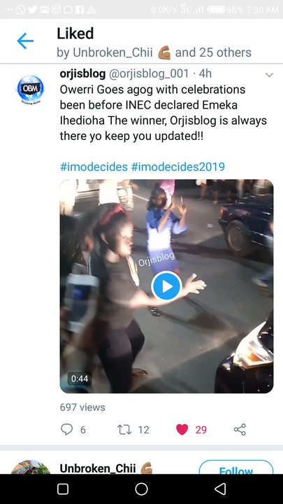The height and width of the screenshot is (504, 283).
Task: Open Unbroken_Chii's profile name
Action: [98, 468]
